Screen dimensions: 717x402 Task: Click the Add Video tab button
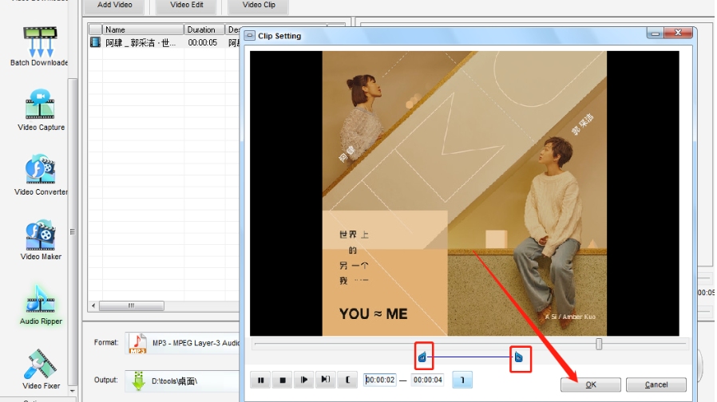pyautogui.click(x=114, y=6)
